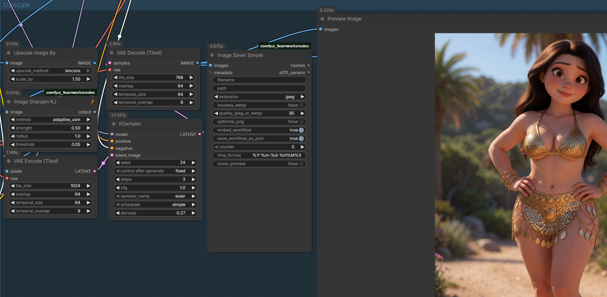Click the positive input port on KSampler

(112, 141)
